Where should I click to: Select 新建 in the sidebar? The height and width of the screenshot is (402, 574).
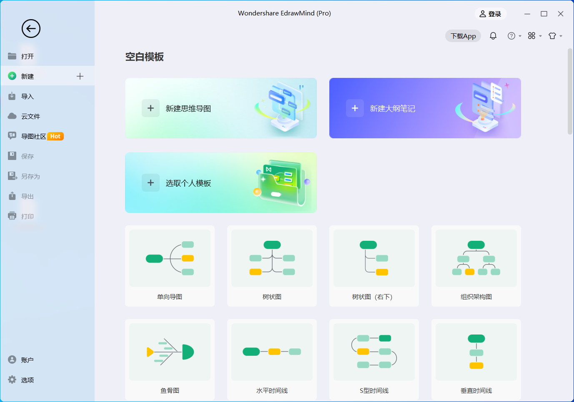(48, 76)
